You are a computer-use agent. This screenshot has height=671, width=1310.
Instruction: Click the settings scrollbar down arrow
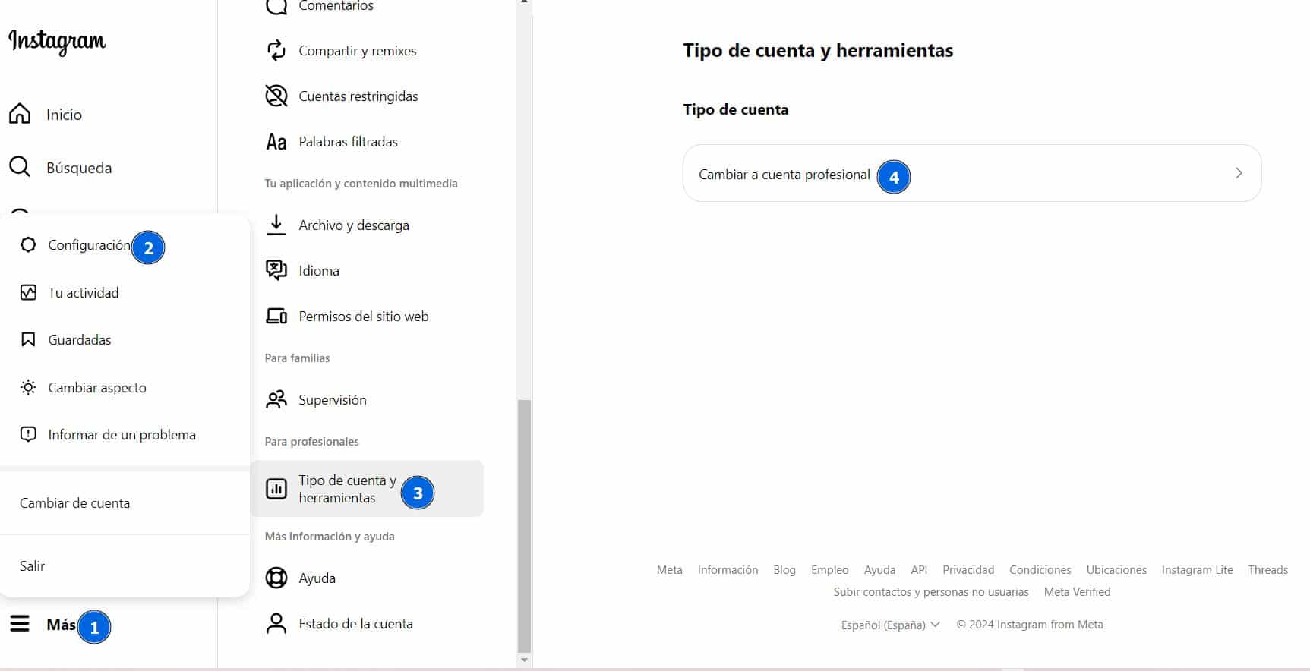(x=524, y=660)
